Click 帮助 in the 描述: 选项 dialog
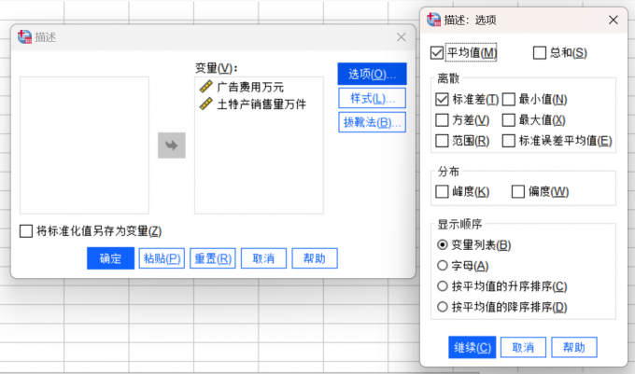The width and height of the screenshot is (635, 374). point(574,347)
